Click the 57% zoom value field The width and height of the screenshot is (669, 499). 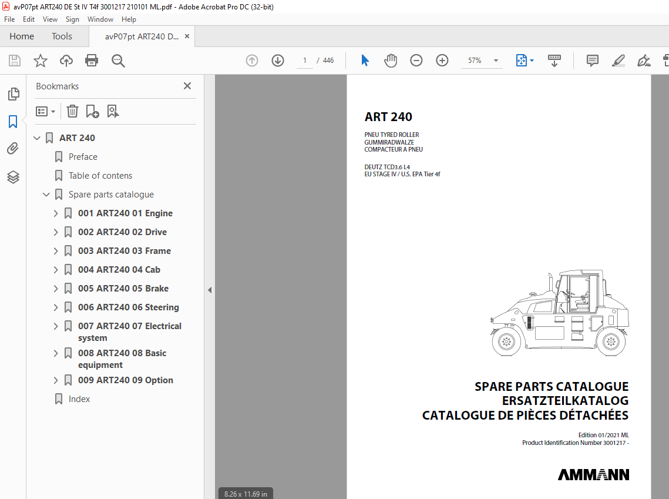(x=475, y=61)
